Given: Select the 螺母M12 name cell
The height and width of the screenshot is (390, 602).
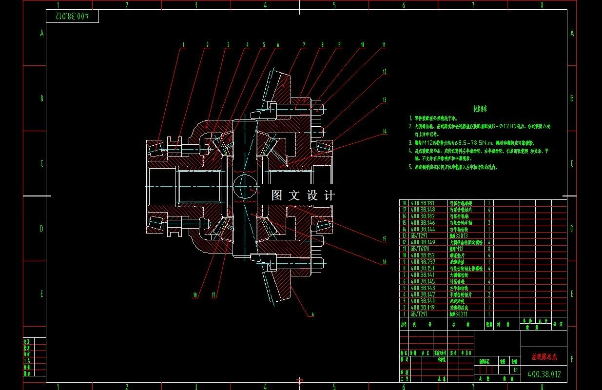Looking at the screenshot, I should click(x=456, y=249).
